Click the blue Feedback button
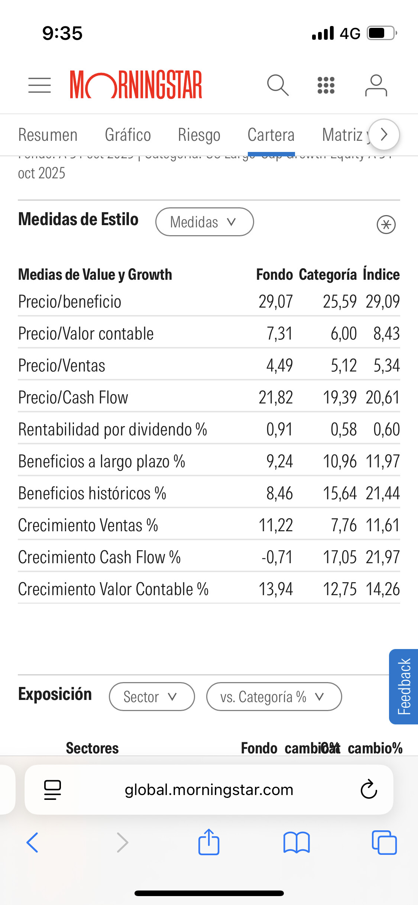 [404, 686]
